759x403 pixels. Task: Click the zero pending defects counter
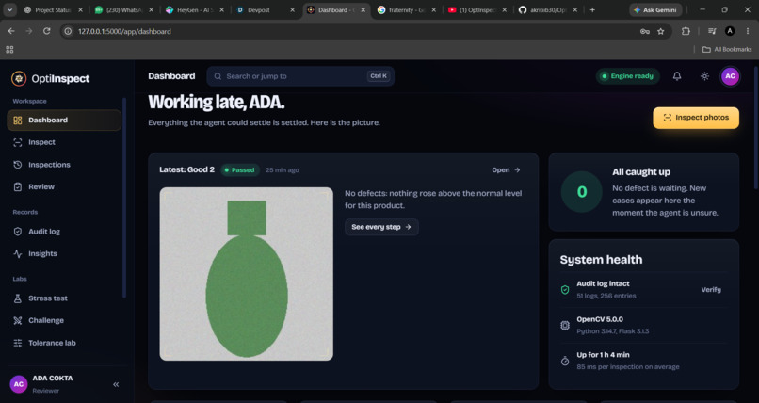click(581, 191)
